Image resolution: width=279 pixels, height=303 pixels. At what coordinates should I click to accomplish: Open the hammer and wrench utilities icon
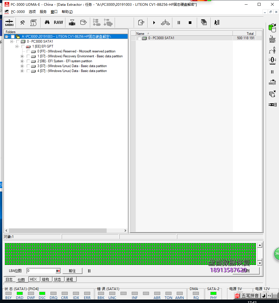[x=22, y=22]
